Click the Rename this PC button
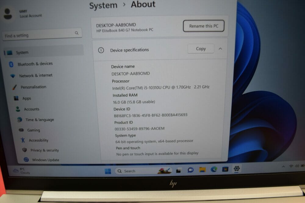The width and height of the screenshot is (305, 203). [x=204, y=26]
